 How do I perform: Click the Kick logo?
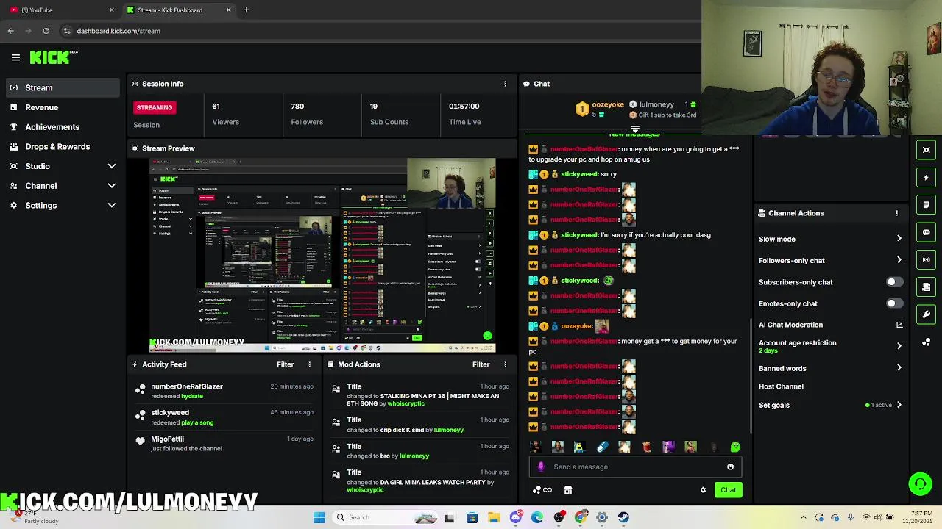(x=53, y=57)
